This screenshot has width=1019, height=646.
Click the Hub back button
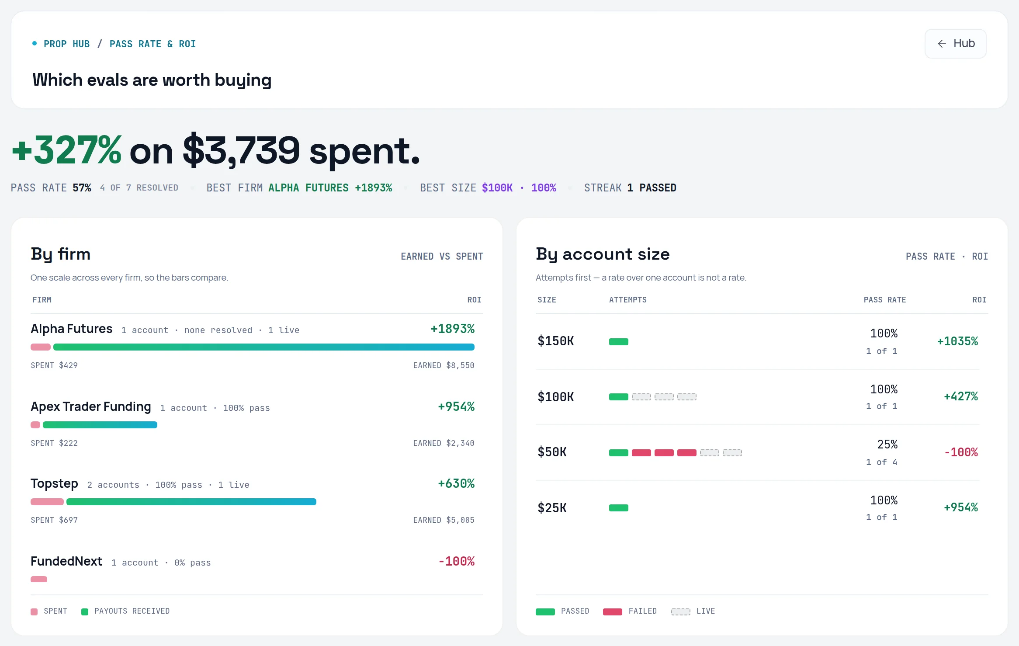[955, 44]
